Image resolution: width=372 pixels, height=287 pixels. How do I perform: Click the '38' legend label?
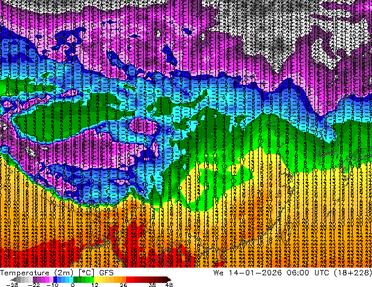(x=152, y=285)
